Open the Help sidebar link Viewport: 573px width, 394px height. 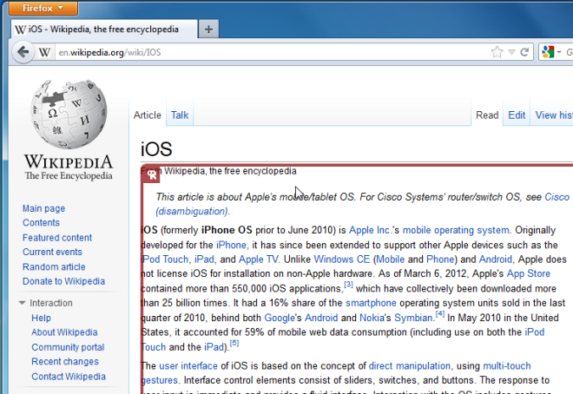click(x=42, y=318)
